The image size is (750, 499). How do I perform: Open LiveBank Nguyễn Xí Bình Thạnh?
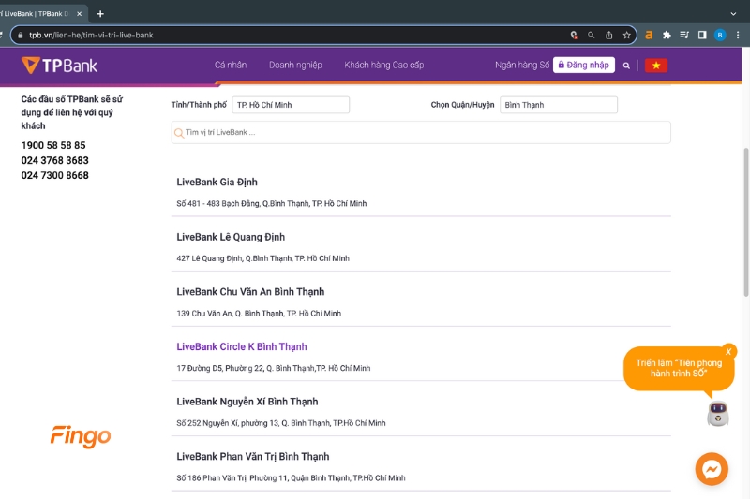click(x=247, y=402)
